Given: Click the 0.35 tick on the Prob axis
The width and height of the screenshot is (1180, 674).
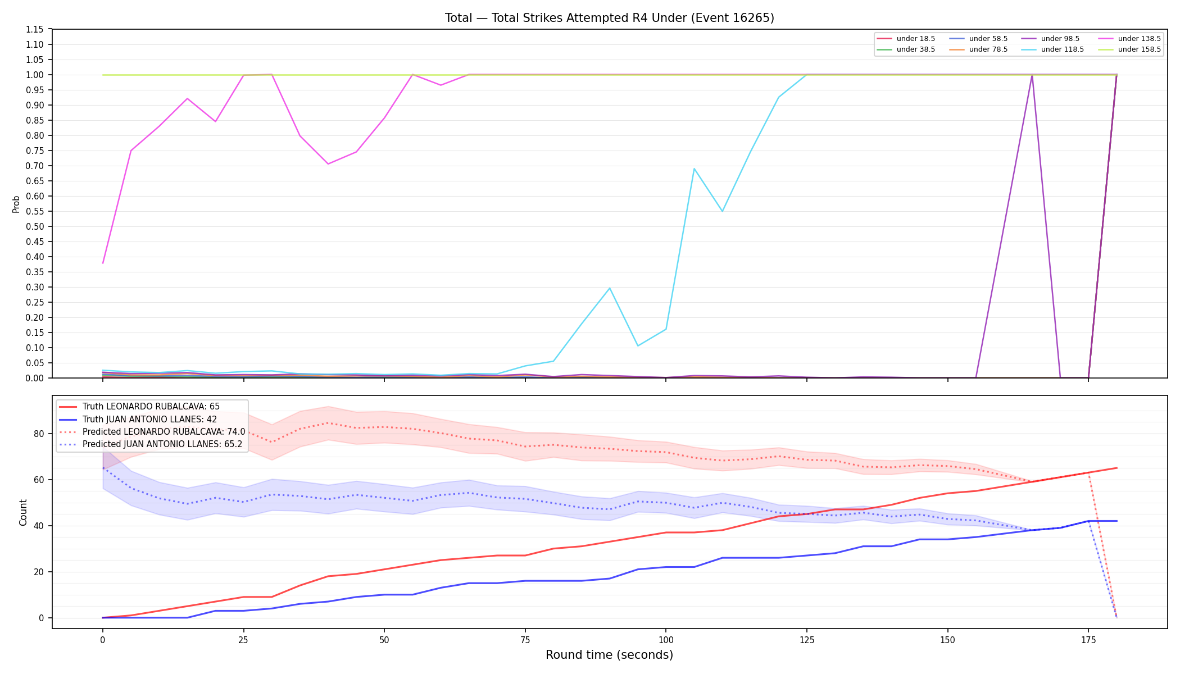Looking at the screenshot, I should 35,272.
